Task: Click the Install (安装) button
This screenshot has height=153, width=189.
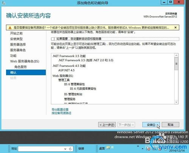Action: point(151,125)
